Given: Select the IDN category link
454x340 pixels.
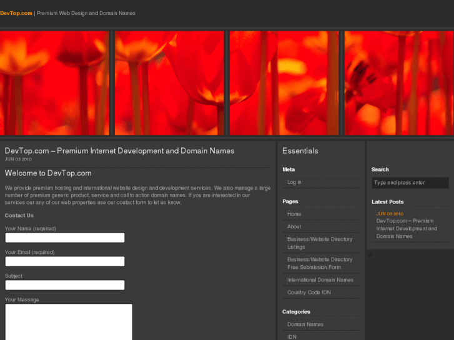Looking at the screenshot, I should pos(292,337).
